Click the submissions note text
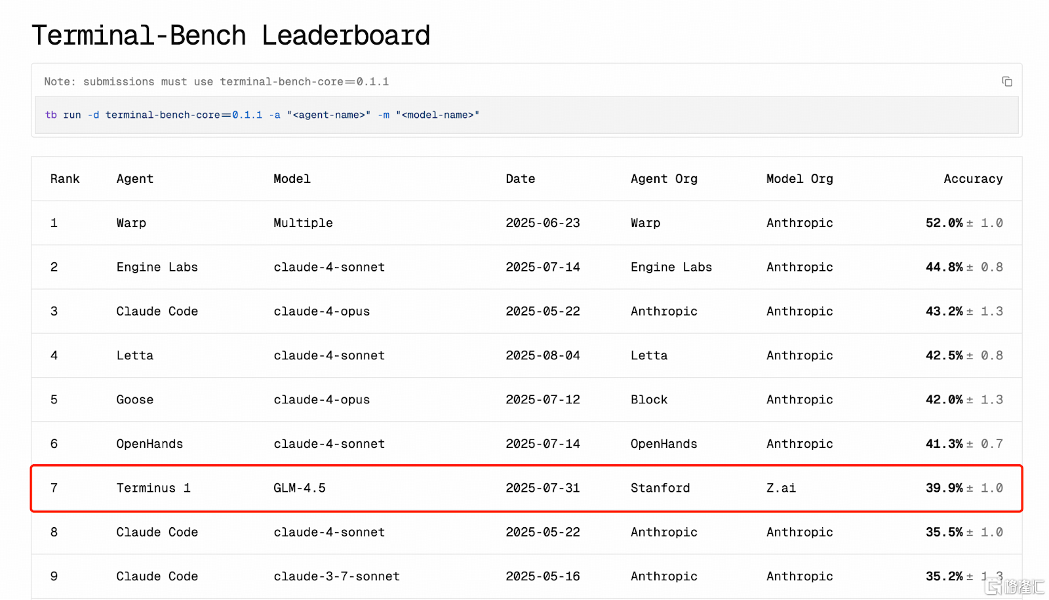Screen dimensions: 1049x600 click(x=216, y=82)
